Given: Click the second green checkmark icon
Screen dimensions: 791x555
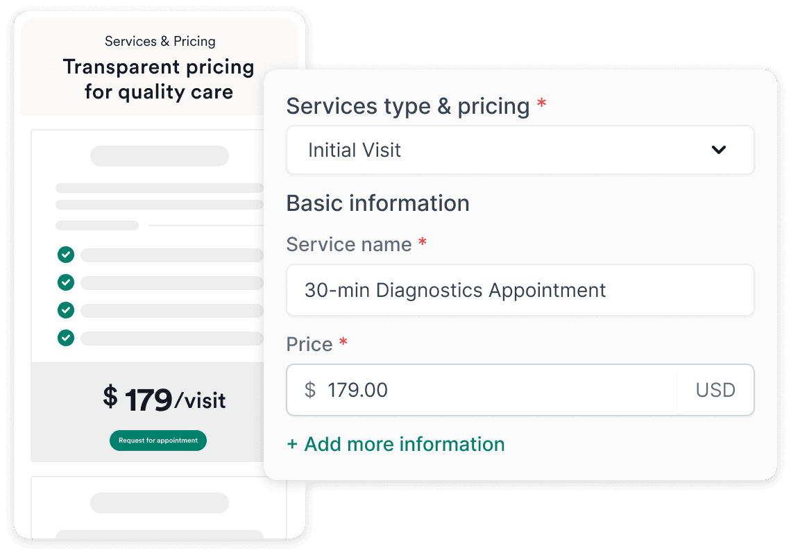Looking at the screenshot, I should click(x=65, y=282).
